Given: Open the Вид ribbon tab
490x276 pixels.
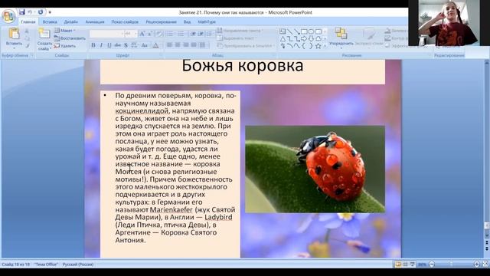Looking at the screenshot, I should (x=187, y=22).
